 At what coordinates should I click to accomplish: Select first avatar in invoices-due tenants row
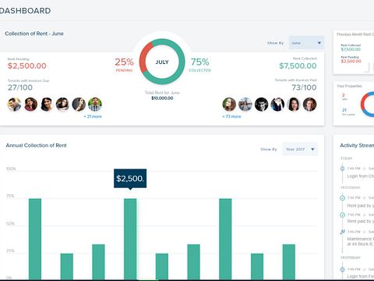(15, 105)
